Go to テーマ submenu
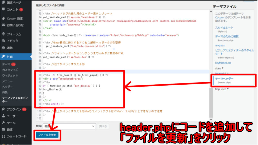This screenshot has height=145, width=258. click(x=6, y=64)
